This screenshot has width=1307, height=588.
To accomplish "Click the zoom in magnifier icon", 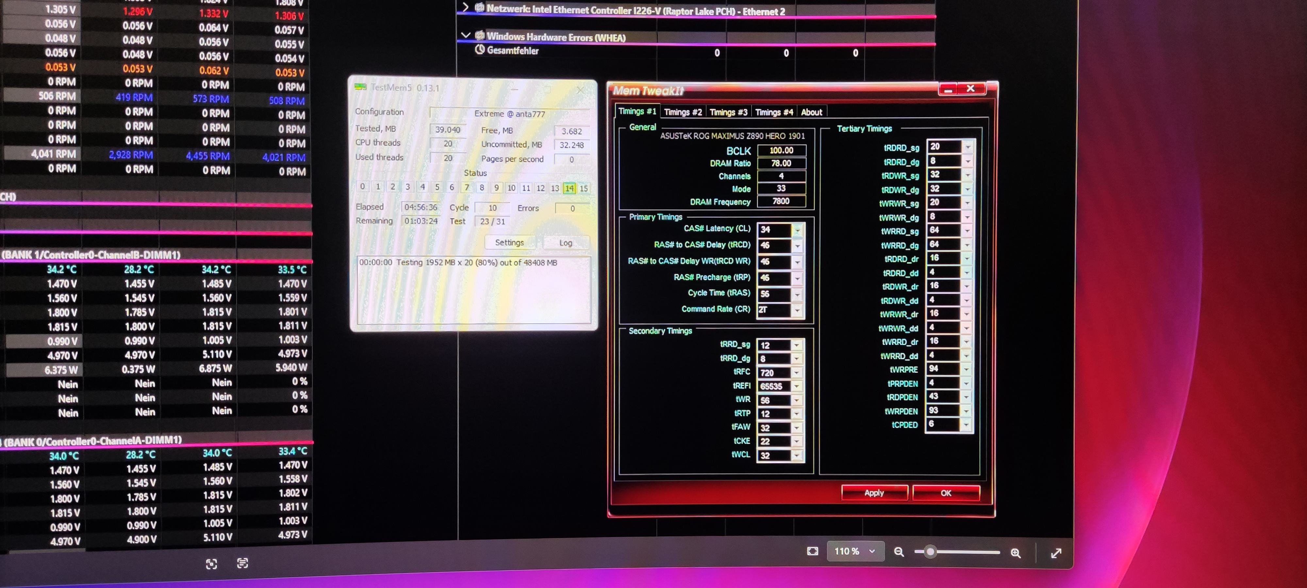I will pyautogui.click(x=1015, y=553).
